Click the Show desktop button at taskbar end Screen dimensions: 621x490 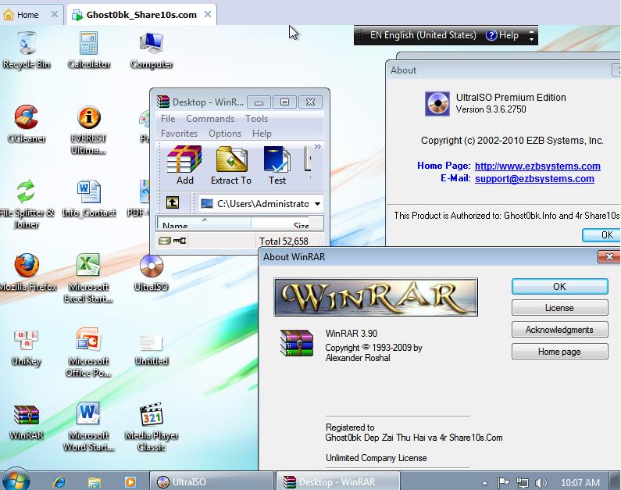(615, 481)
